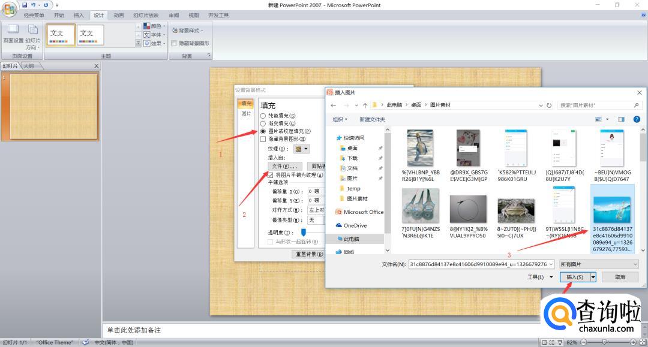
Task: Select OneDrive in navigation tree
Action: pyautogui.click(x=351, y=226)
